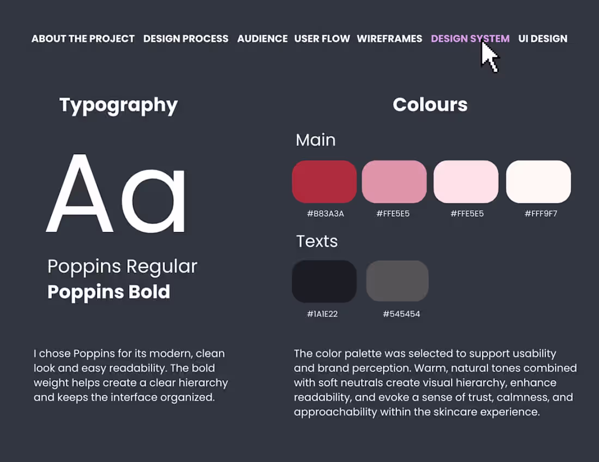Click the Colours heading

point(430,105)
